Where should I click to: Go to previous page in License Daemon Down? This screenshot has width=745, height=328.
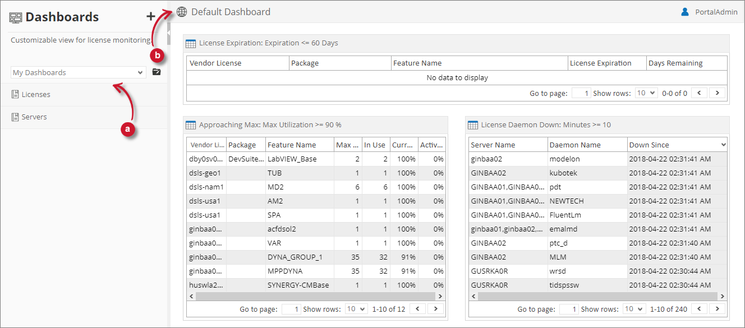[x=699, y=309]
